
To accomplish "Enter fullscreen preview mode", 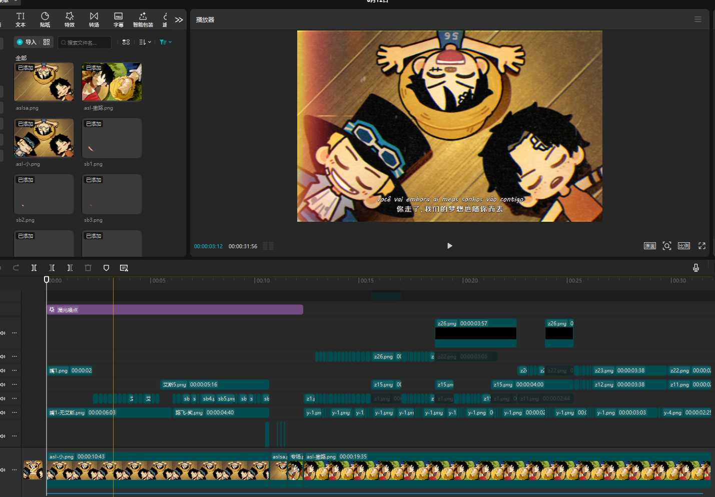I will pos(702,246).
